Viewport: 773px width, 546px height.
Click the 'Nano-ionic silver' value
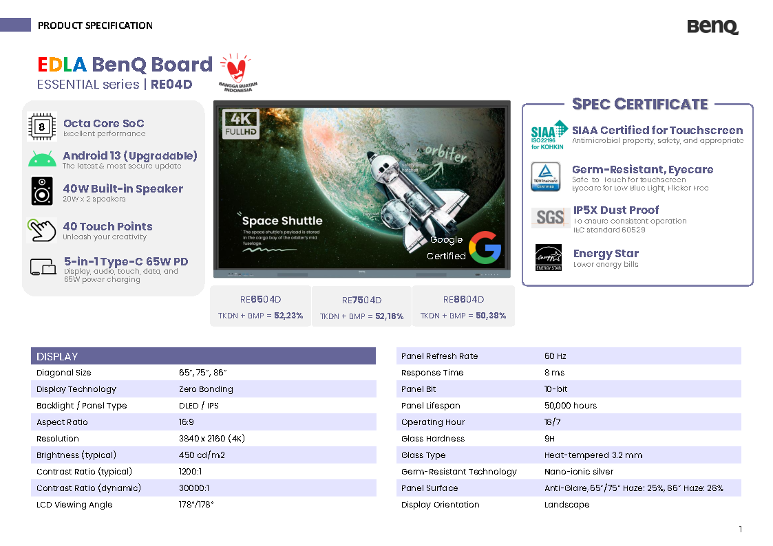[x=579, y=472]
